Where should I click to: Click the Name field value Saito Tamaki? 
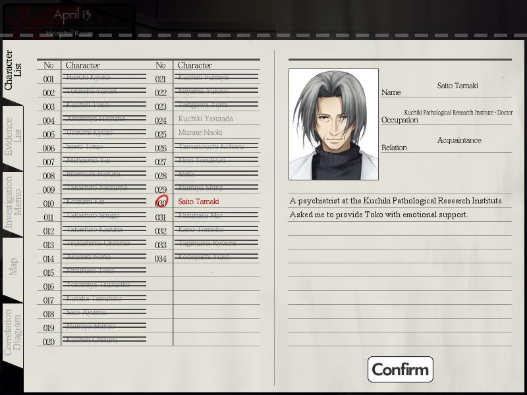[x=457, y=86]
